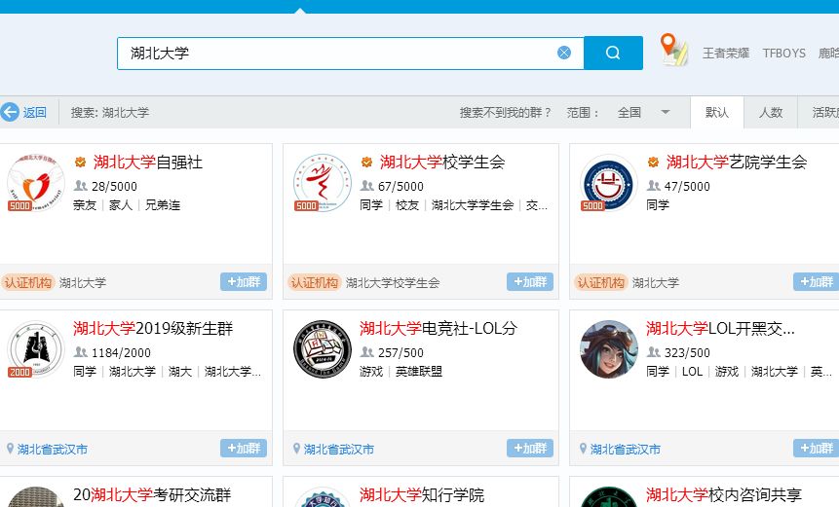Open 湖北大学电竞社-LOL分 avatar
The height and width of the screenshot is (507, 839).
pos(323,348)
